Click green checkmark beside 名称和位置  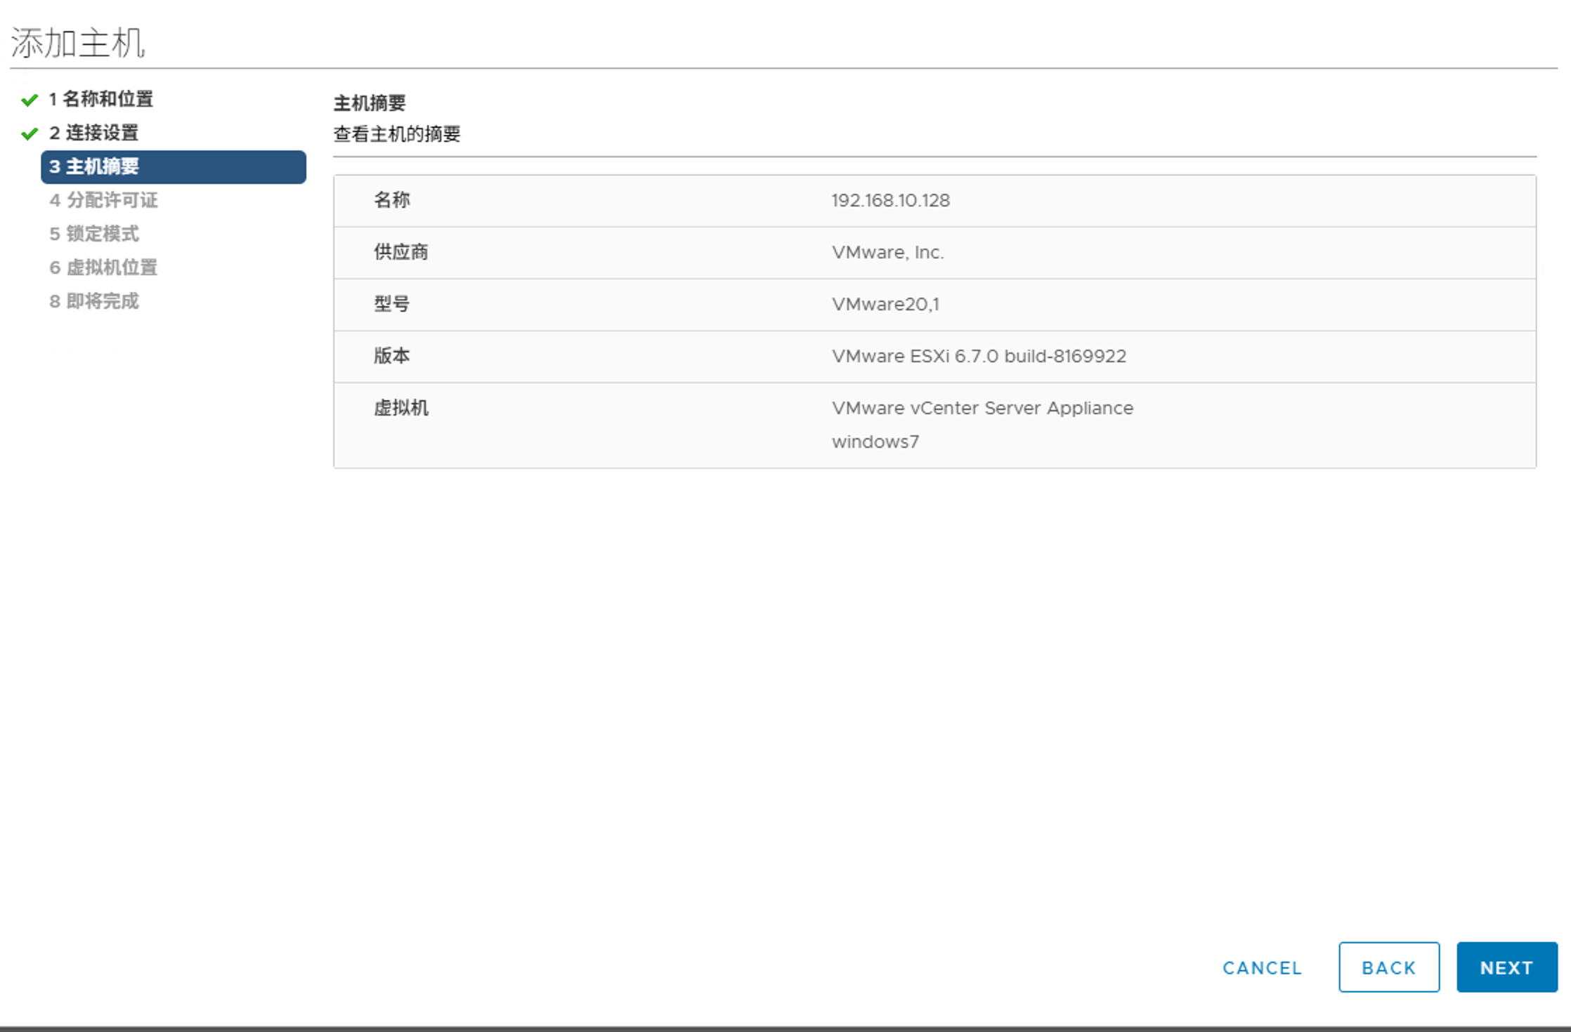click(30, 100)
